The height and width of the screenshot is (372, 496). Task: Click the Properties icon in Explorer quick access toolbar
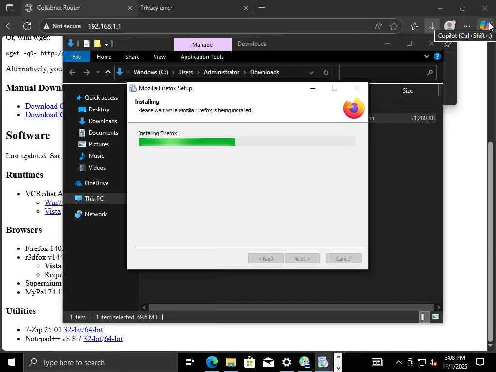click(86, 44)
